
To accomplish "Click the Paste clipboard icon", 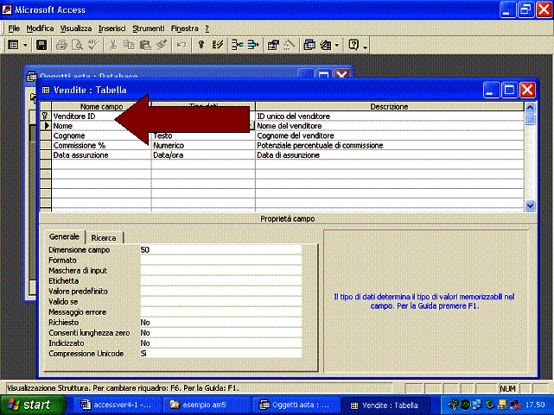I will [x=145, y=45].
